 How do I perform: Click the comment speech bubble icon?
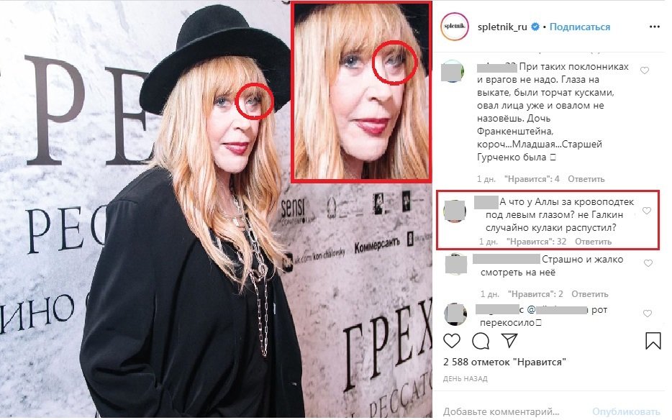pyautogui.click(x=481, y=341)
